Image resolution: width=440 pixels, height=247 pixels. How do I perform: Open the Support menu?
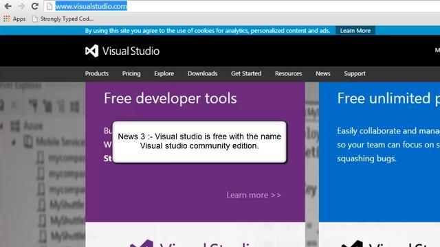(x=355, y=73)
